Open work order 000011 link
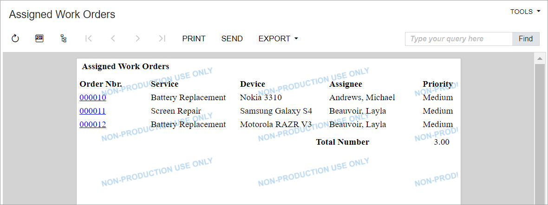Viewport: 548px width, 205px height. (93, 111)
